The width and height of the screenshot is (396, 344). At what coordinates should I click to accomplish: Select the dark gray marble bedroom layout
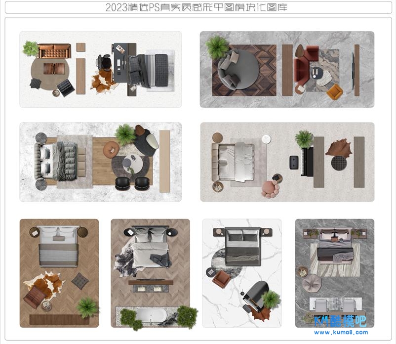tap(334, 273)
